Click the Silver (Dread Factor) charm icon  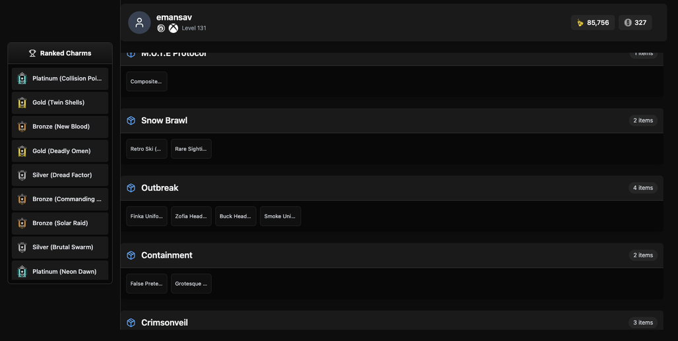(22, 175)
